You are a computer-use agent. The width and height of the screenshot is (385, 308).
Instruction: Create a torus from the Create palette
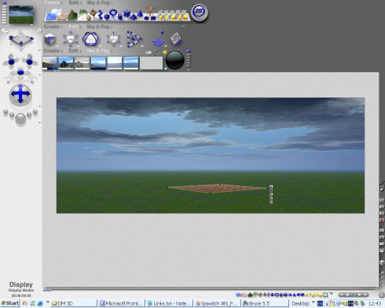coord(113,13)
